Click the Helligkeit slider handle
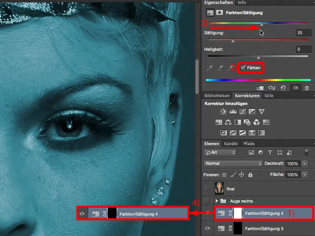Screen dimensions: 315x236 click(x=259, y=58)
